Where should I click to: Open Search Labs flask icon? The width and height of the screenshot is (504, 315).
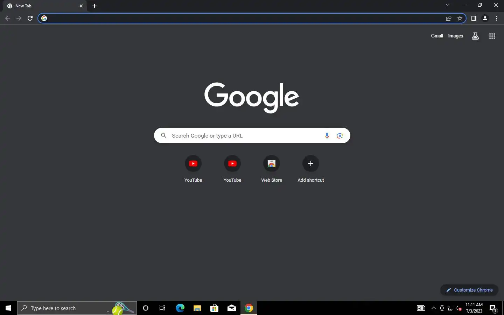(x=475, y=36)
